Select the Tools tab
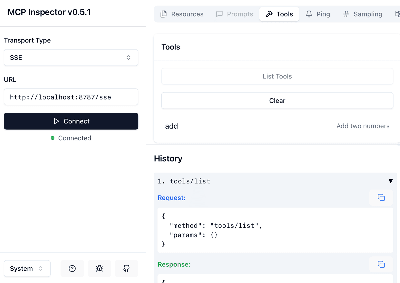 tap(279, 14)
